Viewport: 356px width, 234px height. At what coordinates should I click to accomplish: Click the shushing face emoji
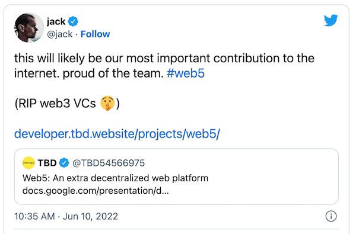click(107, 103)
